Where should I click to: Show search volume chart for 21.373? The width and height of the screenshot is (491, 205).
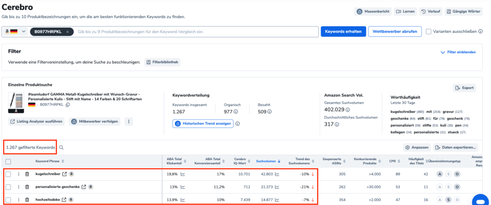[277, 187]
